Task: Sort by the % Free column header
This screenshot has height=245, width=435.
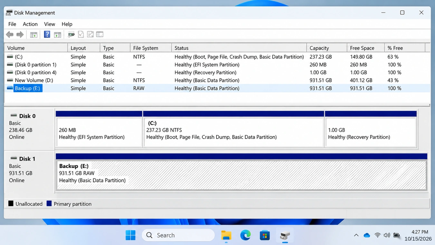Action: (405, 48)
